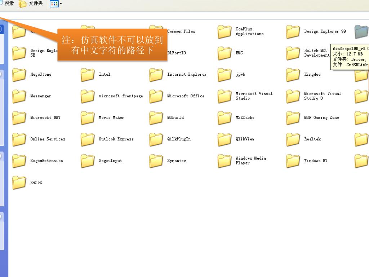Click the Symantec folder name text

[x=177, y=161]
